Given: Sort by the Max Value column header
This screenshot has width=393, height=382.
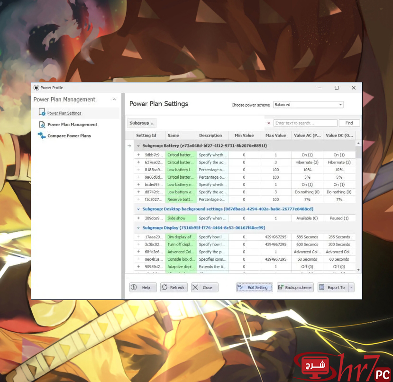Looking at the screenshot, I should point(276,136).
